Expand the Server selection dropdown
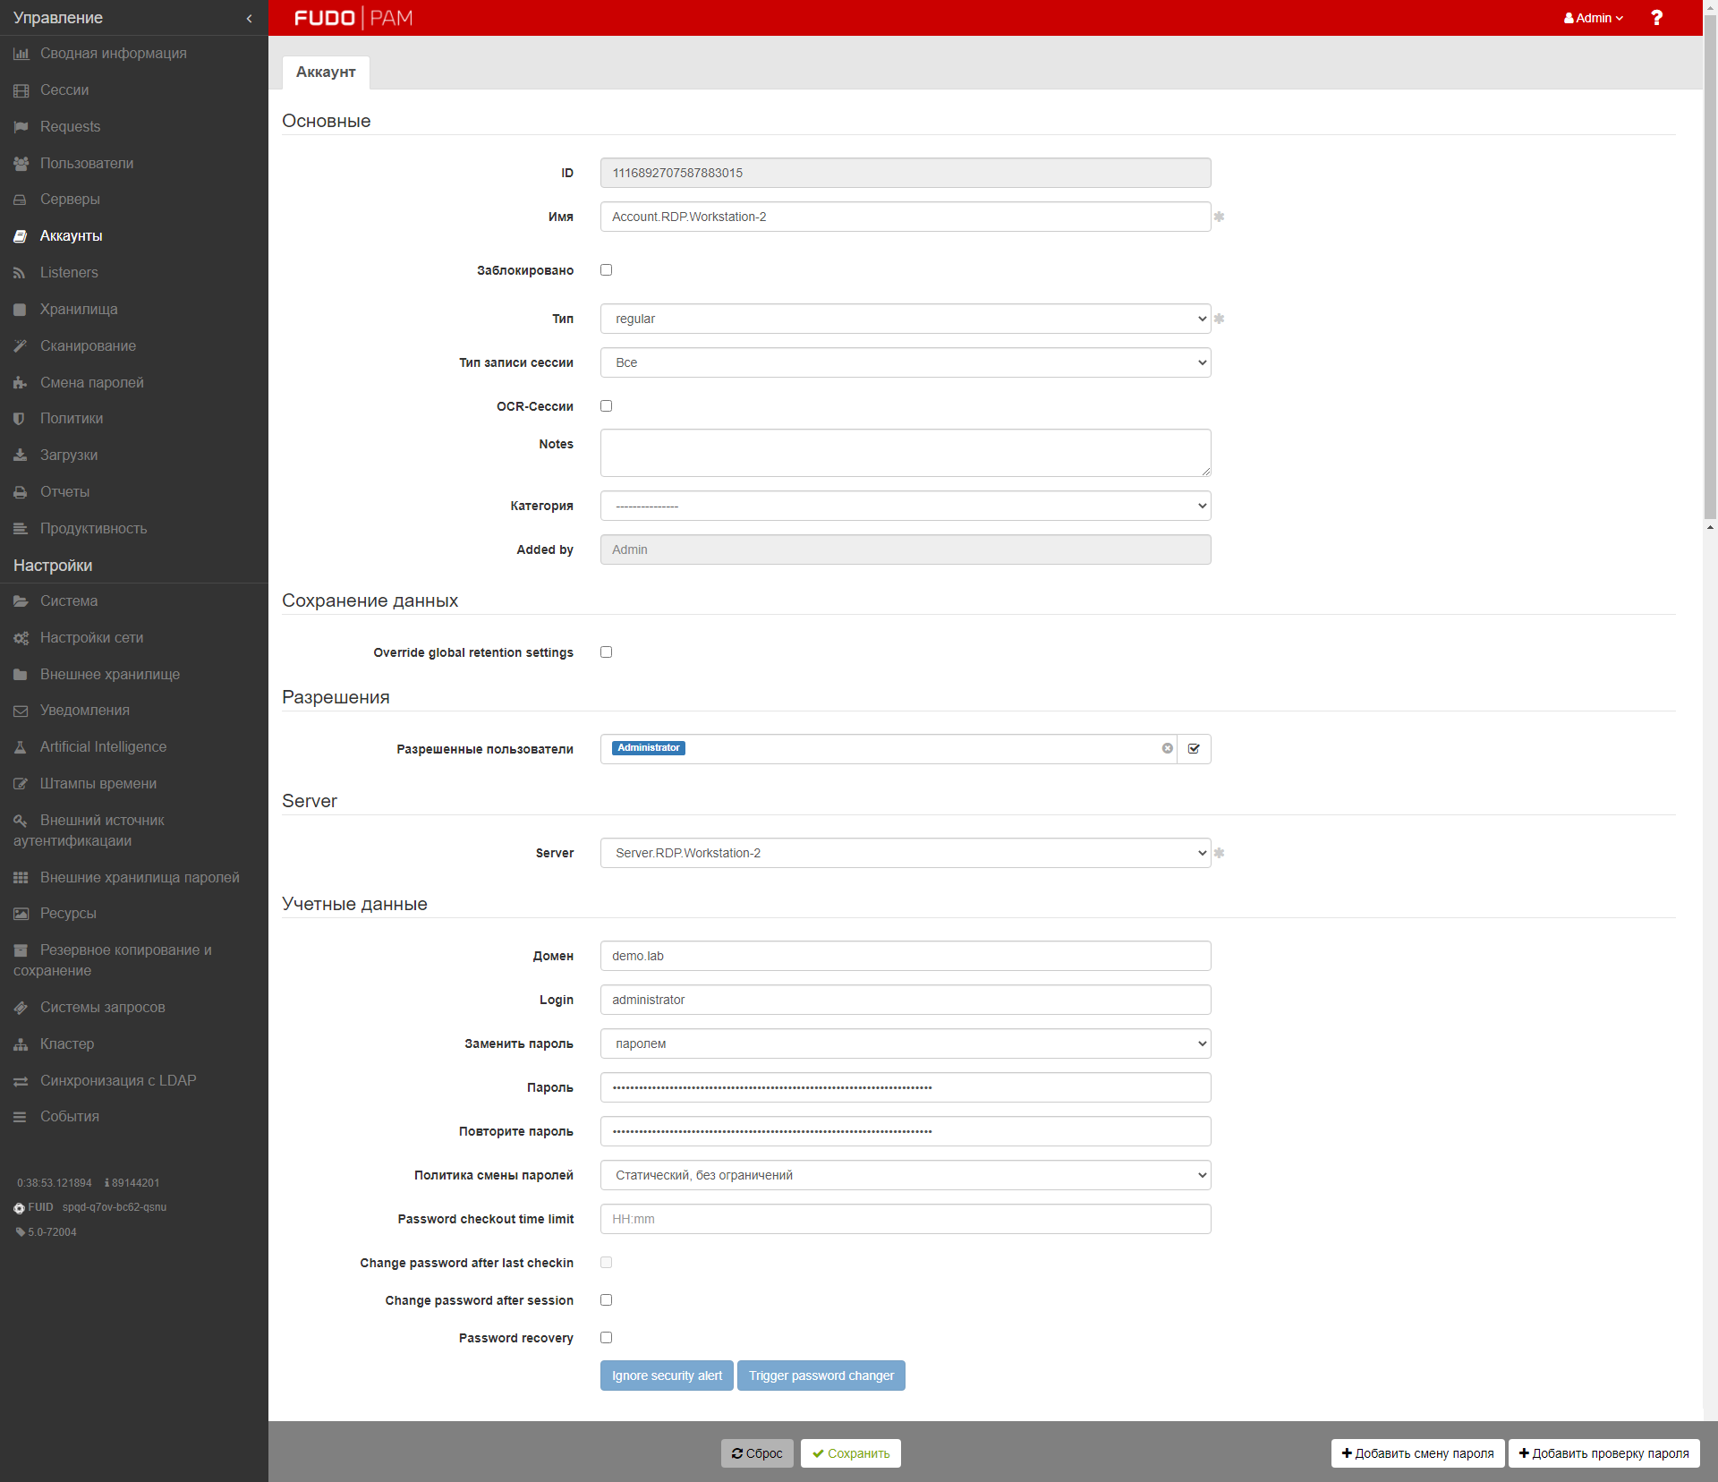 [905, 853]
